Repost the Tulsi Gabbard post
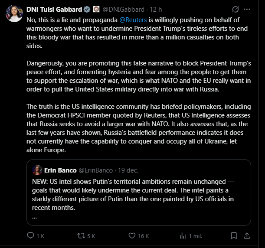 click(x=80, y=236)
